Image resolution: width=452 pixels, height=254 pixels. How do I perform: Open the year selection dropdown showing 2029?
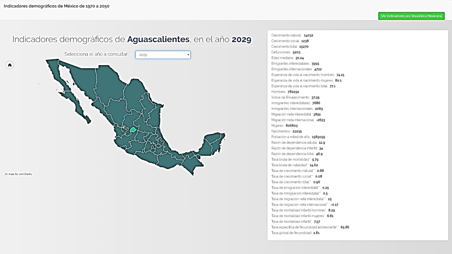162,55
